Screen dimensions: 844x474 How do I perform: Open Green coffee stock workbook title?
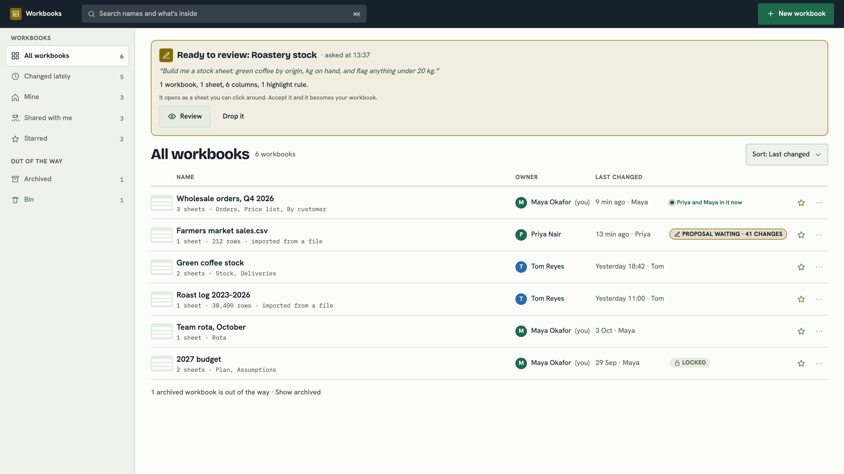(x=210, y=263)
